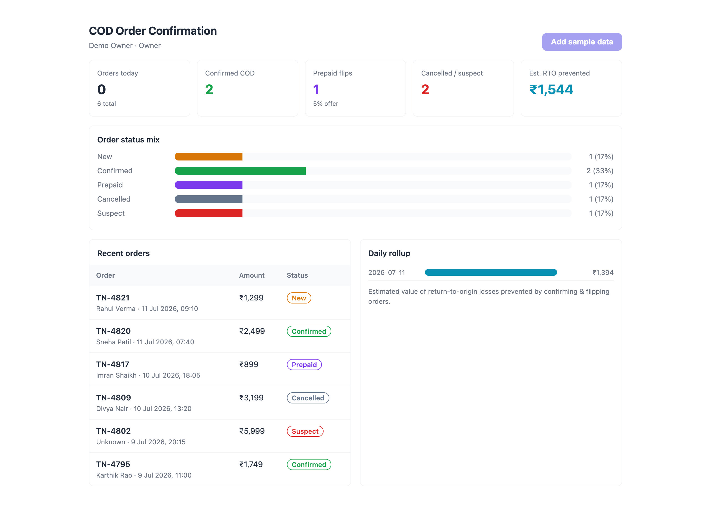The width and height of the screenshot is (711, 522).
Task: Click the Confirmed badge on TN-4795
Action: coord(309,465)
